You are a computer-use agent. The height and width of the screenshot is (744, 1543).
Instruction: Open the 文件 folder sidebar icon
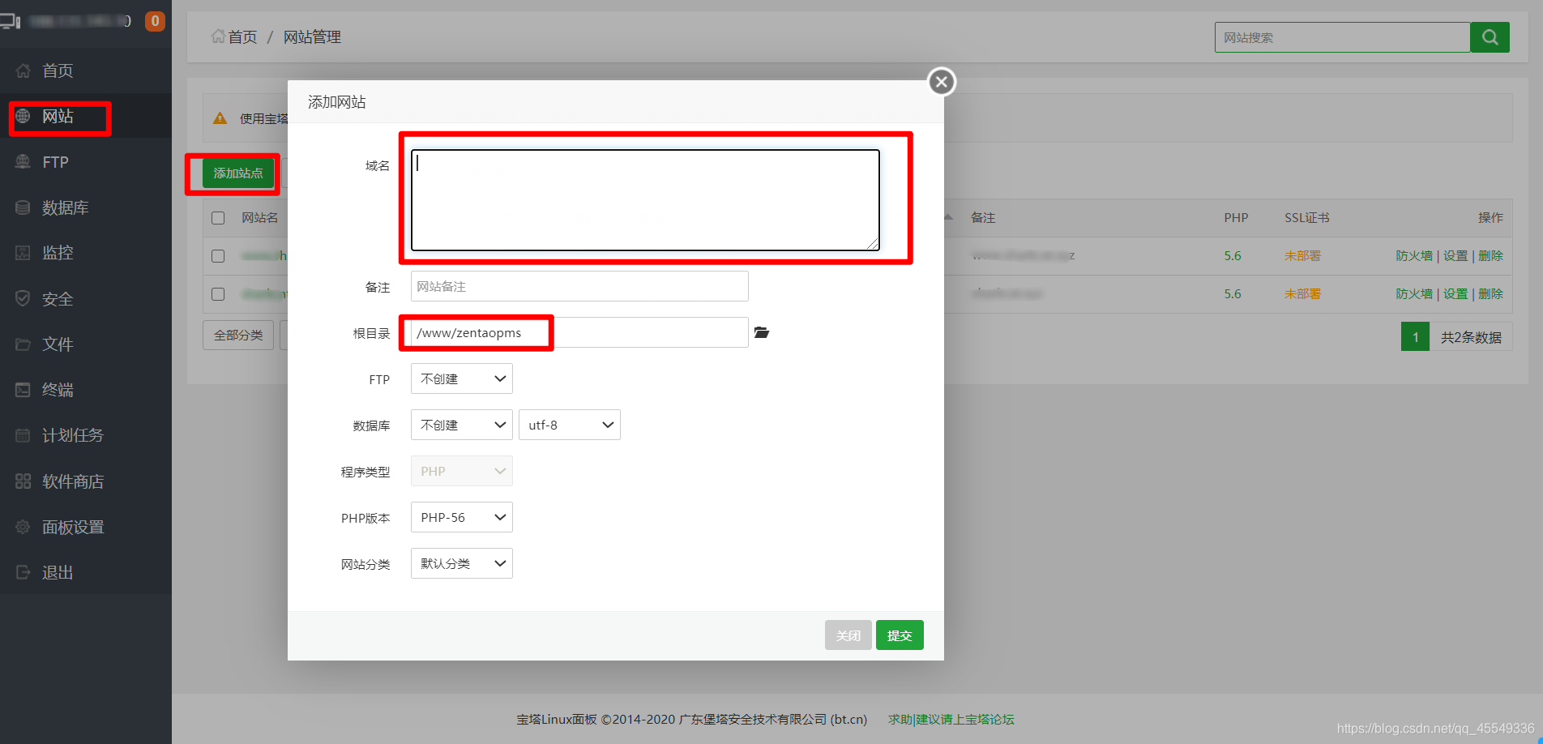click(x=23, y=344)
